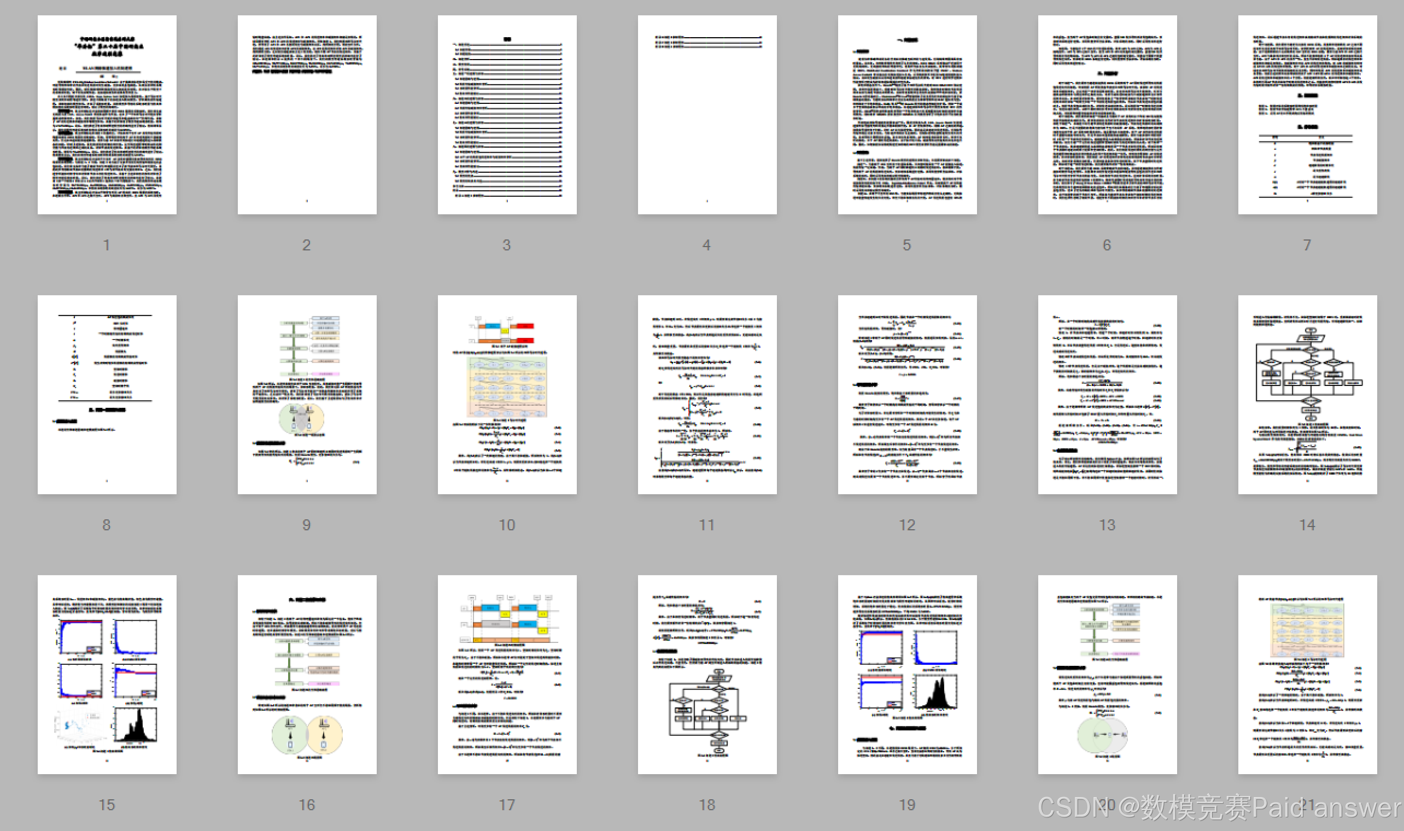
Task: Open page 17 thumbnail
Action: (507, 674)
